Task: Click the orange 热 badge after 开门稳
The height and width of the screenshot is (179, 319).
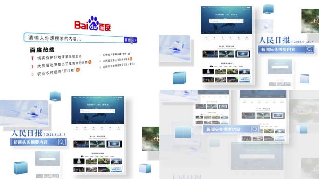Action: click(78, 70)
